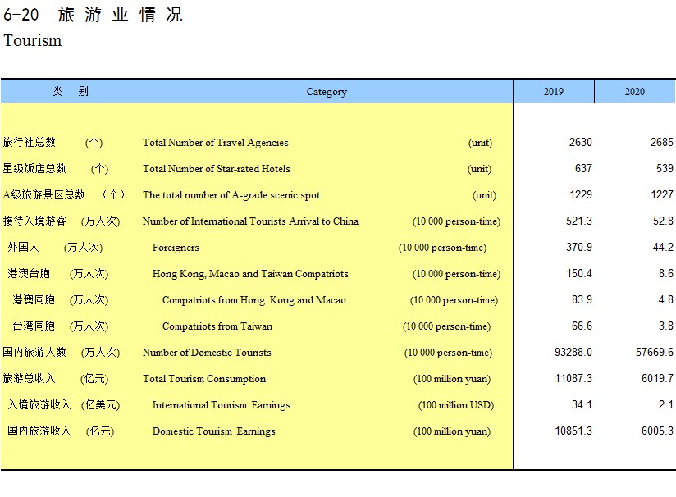This screenshot has height=497, width=676.
Task: Click '港澳同胞' row label
Action: click(34, 299)
